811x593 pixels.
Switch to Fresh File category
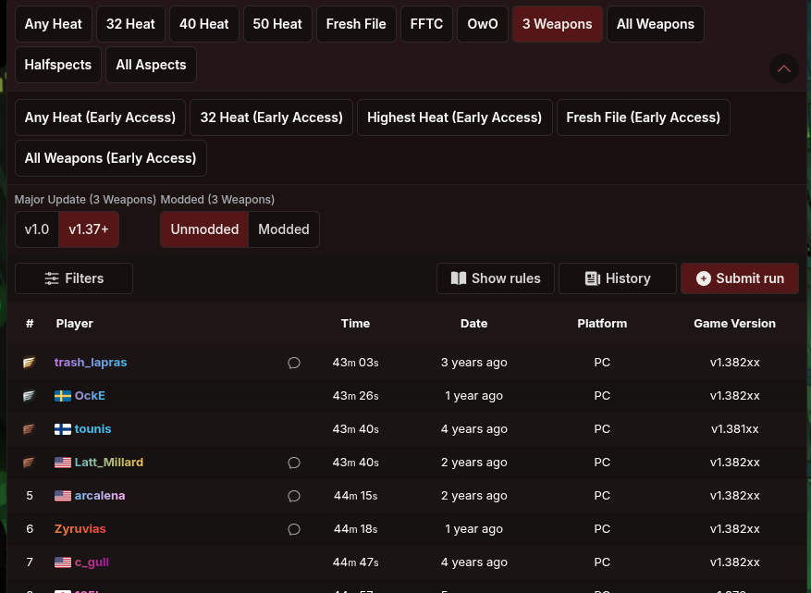356,24
